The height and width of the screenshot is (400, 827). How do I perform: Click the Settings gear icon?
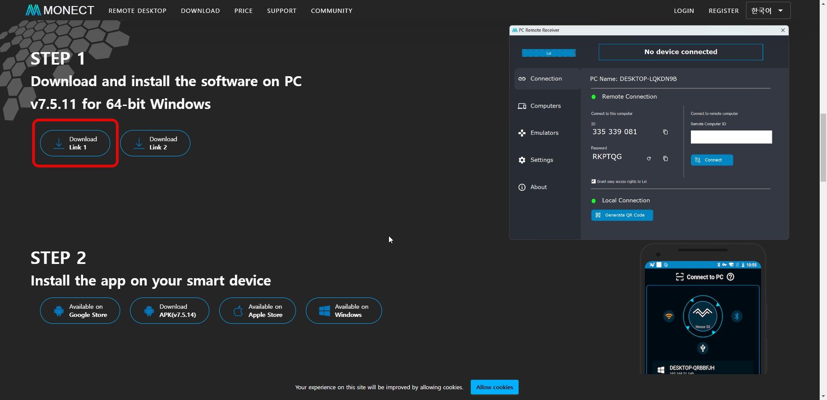point(522,160)
